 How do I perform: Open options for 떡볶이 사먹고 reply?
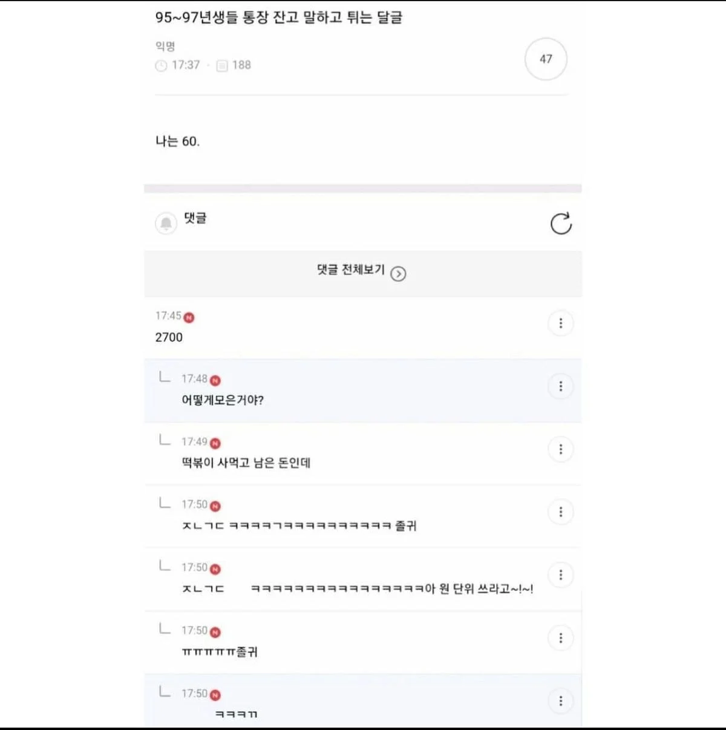pos(560,449)
